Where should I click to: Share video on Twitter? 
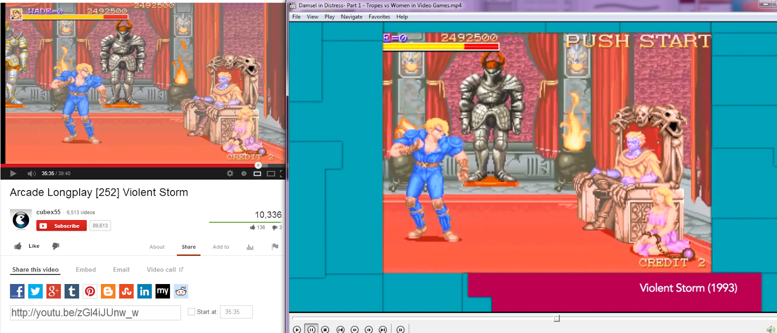(x=35, y=291)
